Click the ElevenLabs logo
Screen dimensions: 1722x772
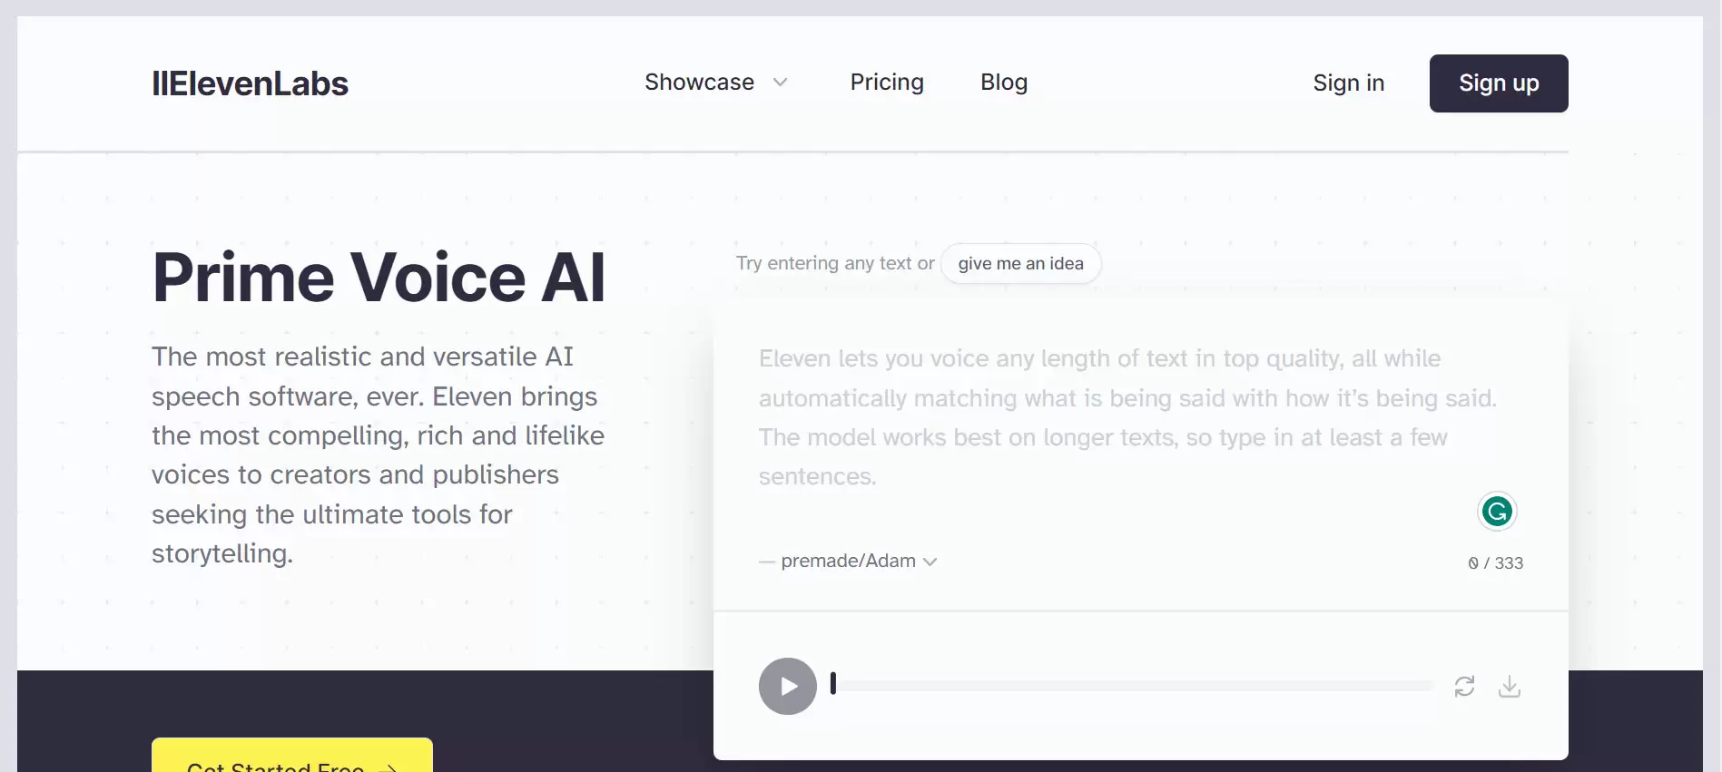(x=250, y=83)
